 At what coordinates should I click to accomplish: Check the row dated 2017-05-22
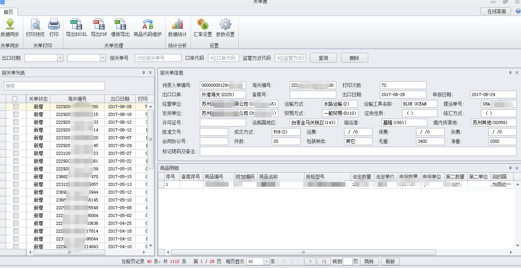pyautogui.click(x=16, y=161)
